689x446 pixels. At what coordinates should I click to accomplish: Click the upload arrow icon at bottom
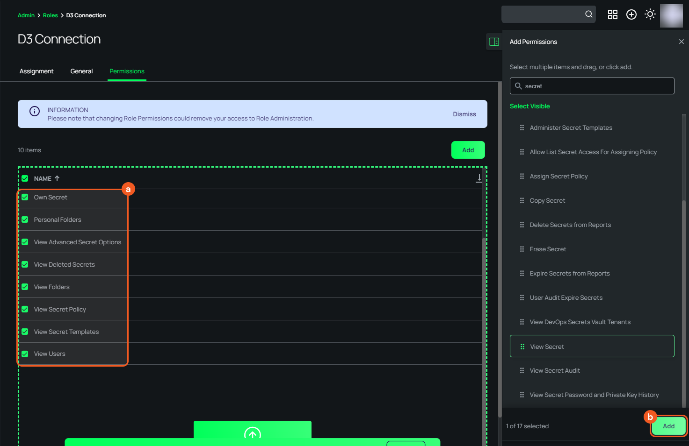tap(253, 433)
